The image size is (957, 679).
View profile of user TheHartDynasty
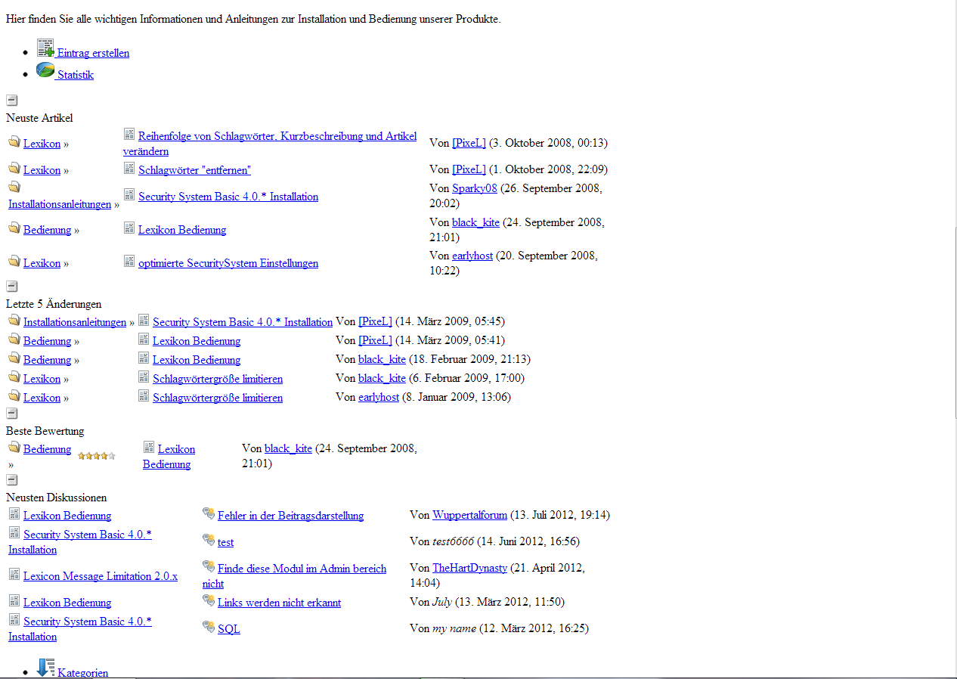[x=469, y=568]
